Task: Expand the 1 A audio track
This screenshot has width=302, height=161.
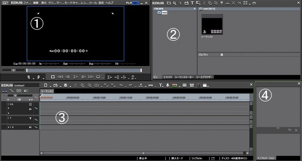Action: [x=9, y=127]
